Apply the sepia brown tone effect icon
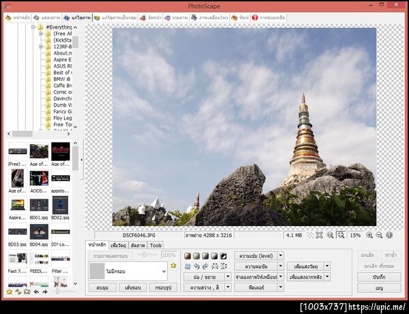This screenshot has width=409, height=314. (x=187, y=256)
